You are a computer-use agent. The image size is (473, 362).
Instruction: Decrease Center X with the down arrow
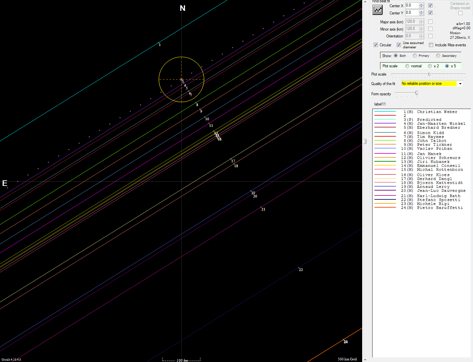click(421, 7)
